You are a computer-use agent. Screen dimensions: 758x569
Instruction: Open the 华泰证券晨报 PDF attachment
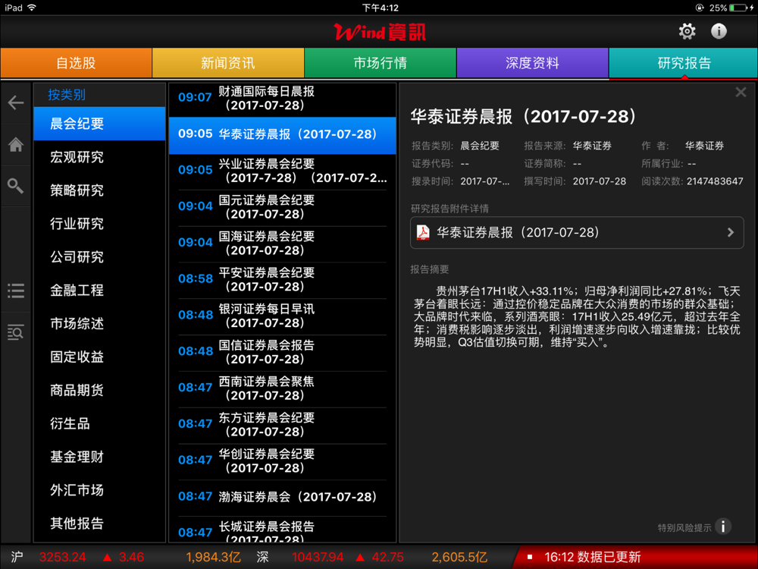[577, 233]
